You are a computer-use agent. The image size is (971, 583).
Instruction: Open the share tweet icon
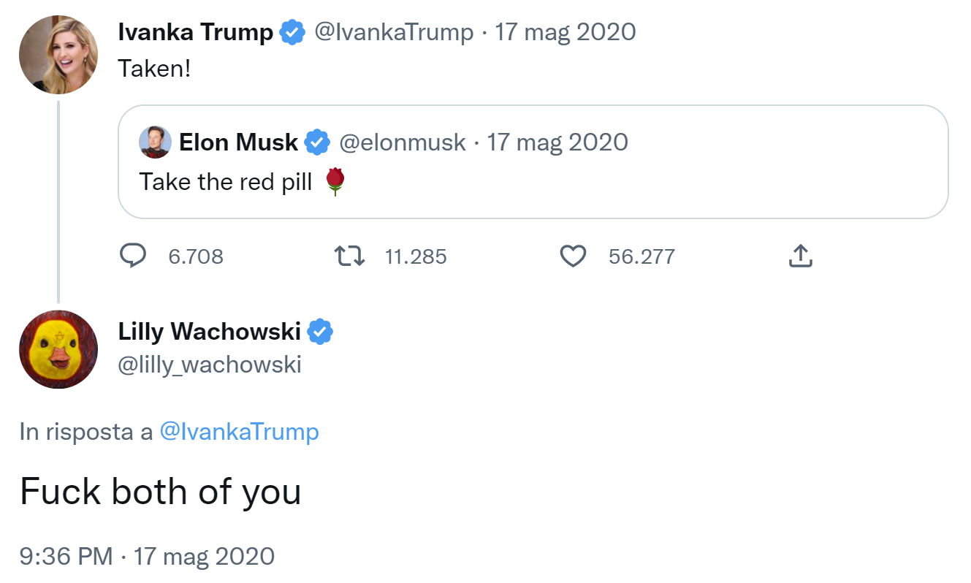800,256
